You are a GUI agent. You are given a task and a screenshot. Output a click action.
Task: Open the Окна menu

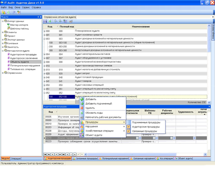[x=17, y=7]
